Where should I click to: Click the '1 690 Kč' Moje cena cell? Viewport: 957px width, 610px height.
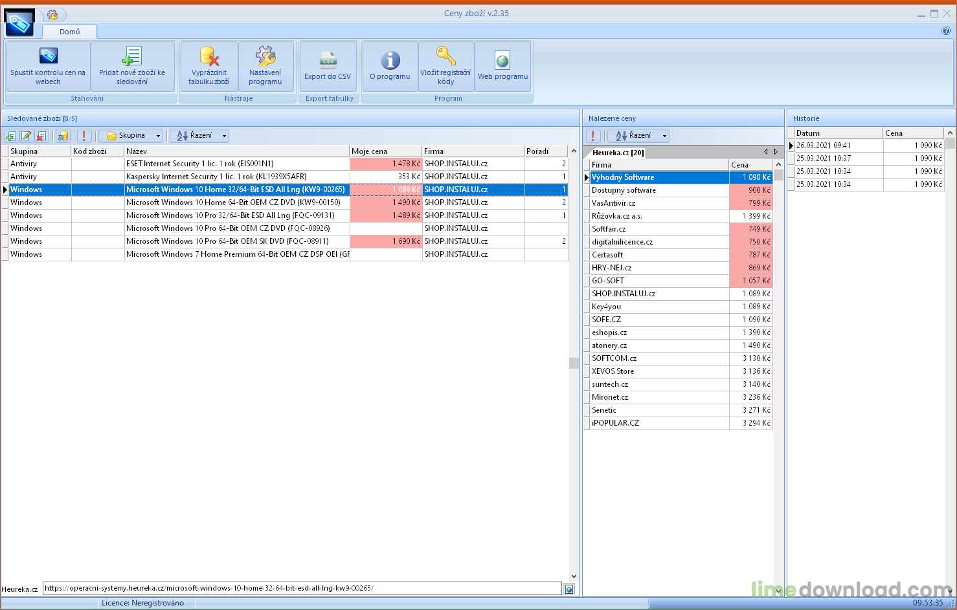(x=386, y=241)
